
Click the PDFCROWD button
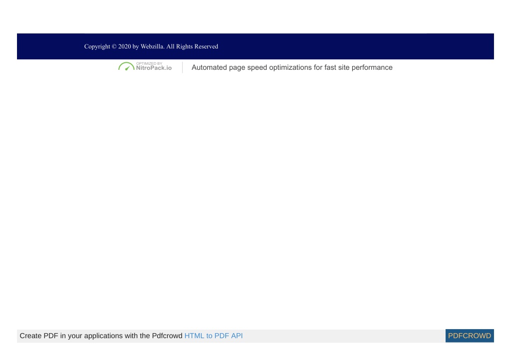click(469, 336)
